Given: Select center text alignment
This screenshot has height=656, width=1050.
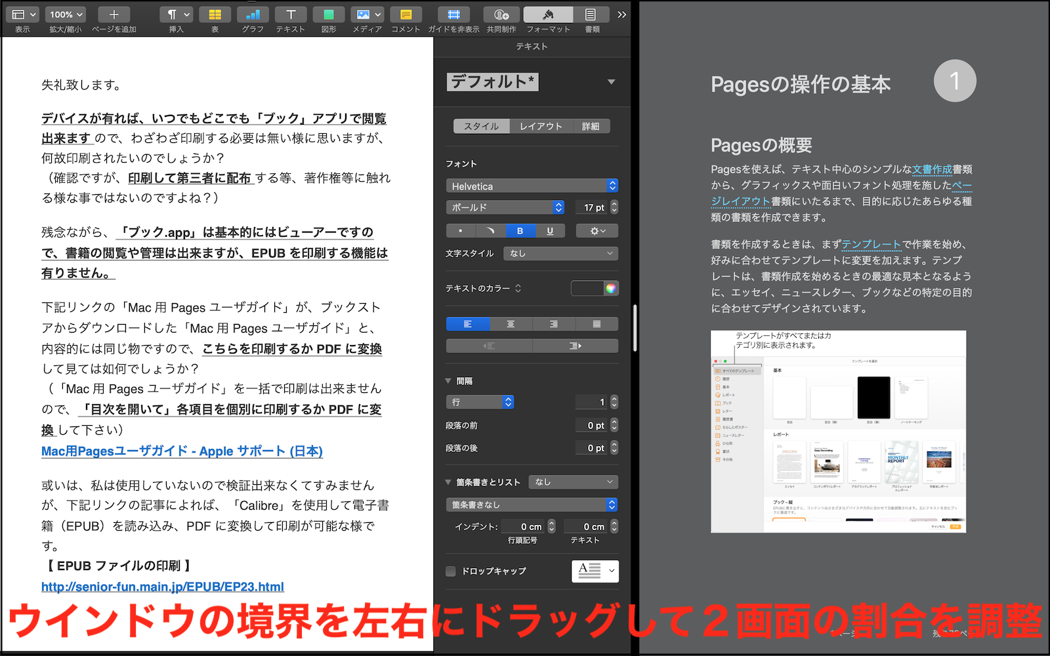Looking at the screenshot, I should (x=511, y=324).
